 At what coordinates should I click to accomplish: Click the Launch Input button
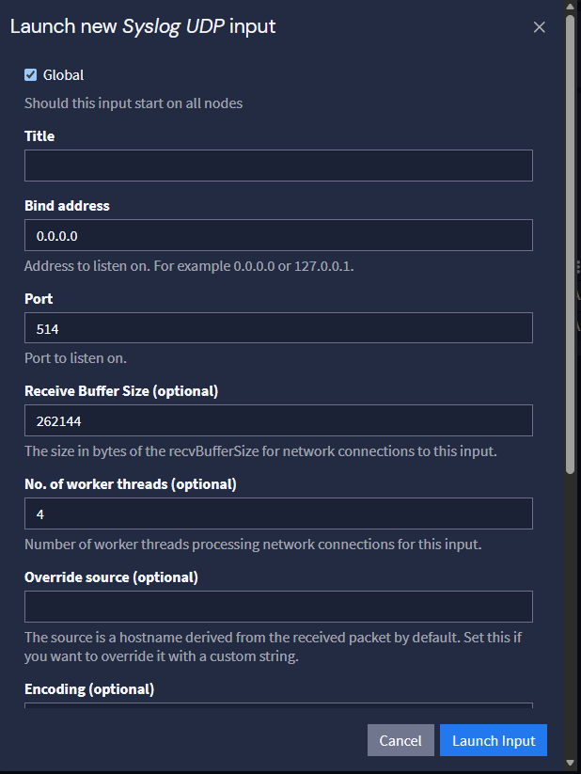coord(494,740)
